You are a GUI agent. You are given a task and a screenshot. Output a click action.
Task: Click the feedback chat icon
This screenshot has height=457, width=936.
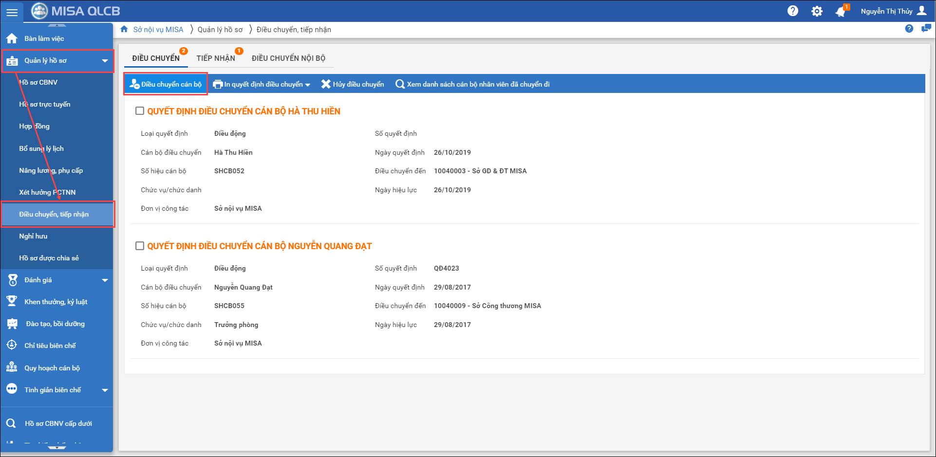coord(925,29)
